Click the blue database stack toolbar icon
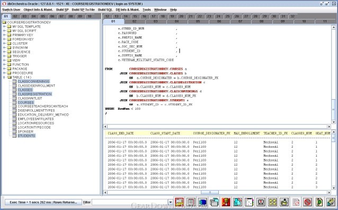The height and width of the screenshot is (210, 338). [202, 202]
